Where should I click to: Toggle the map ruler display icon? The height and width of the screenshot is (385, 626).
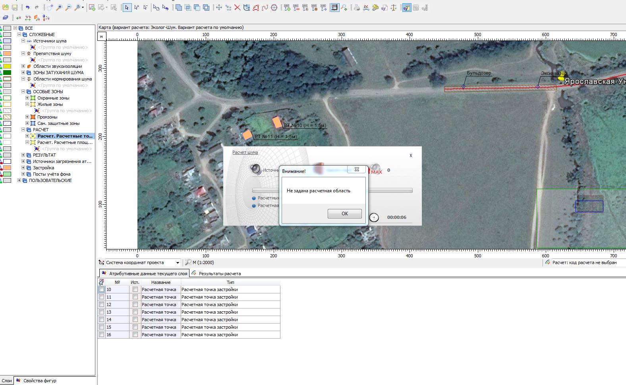coord(334,8)
